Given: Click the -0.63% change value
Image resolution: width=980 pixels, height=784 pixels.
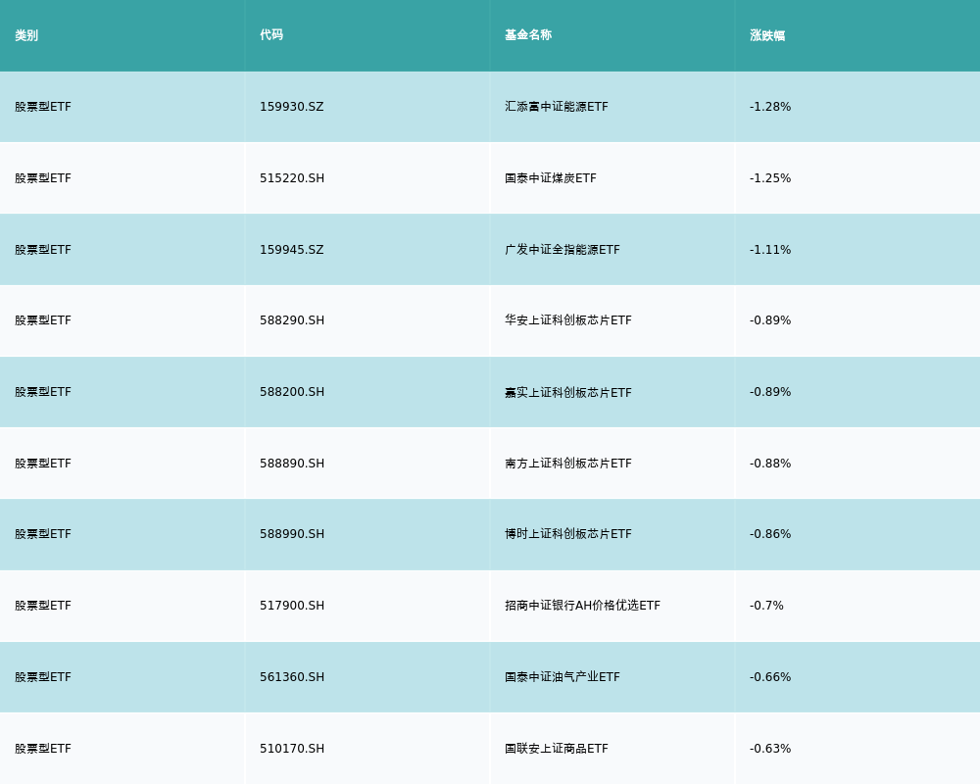Looking at the screenshot, I should click(770, 749).
